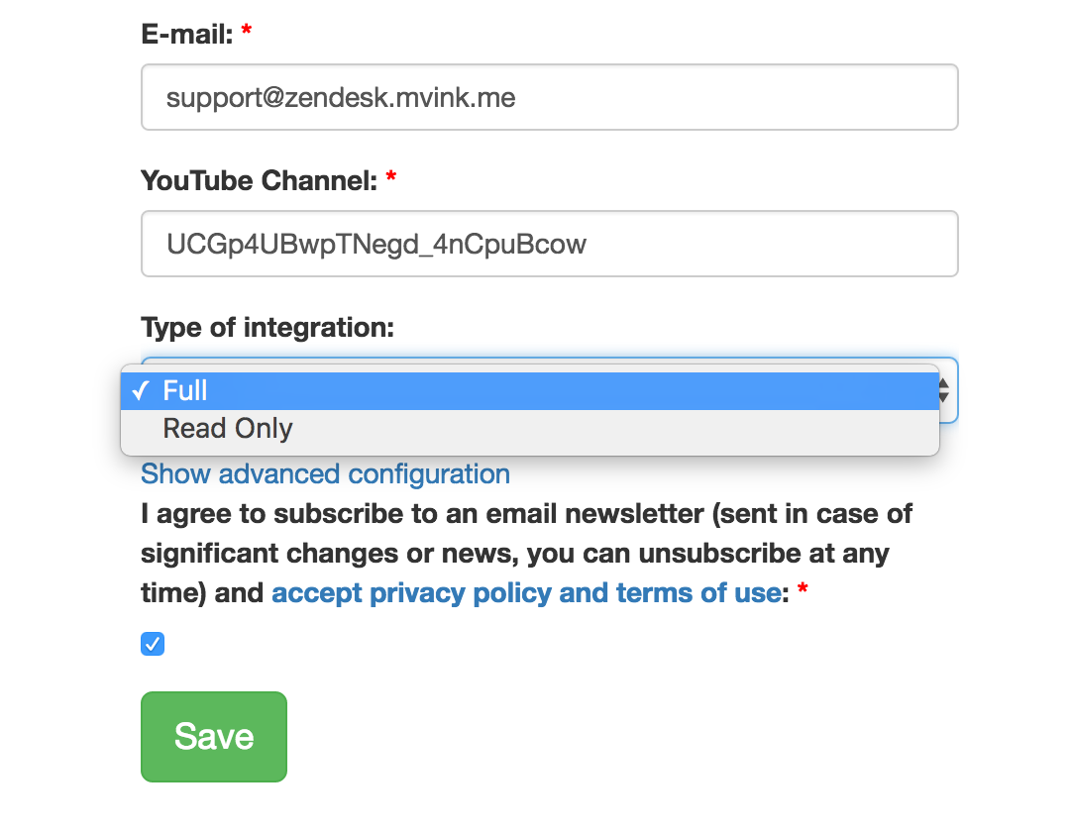Click the down arrow on integration select
Image resolution: width=1072 pixels, height=832 pixels.
coord(944,397)
